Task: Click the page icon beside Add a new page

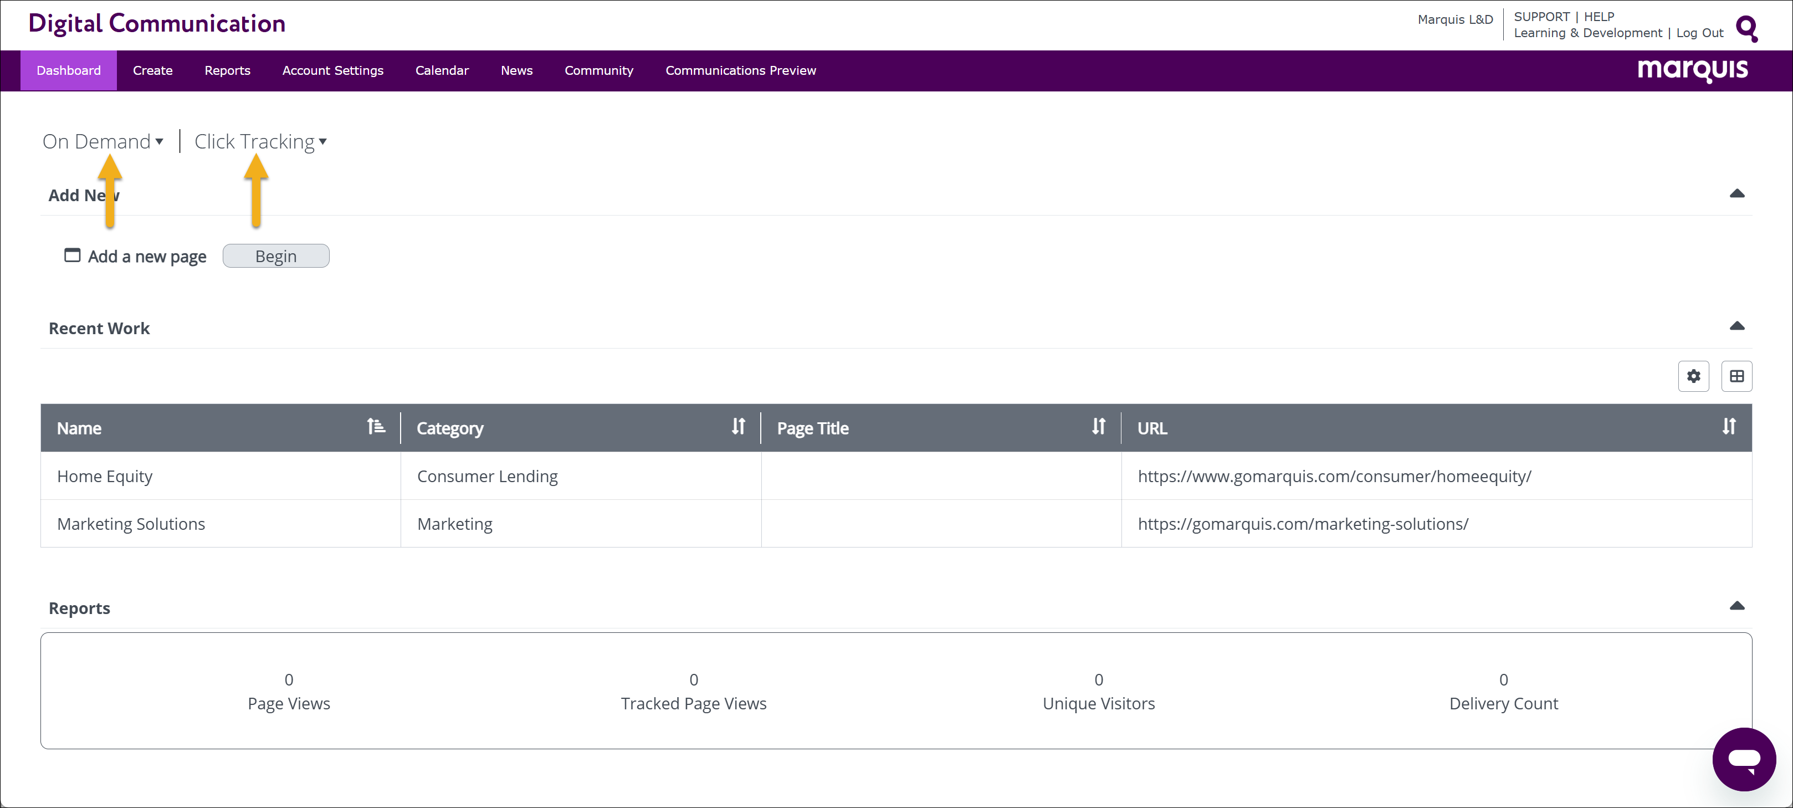Action: pos(73,255)
